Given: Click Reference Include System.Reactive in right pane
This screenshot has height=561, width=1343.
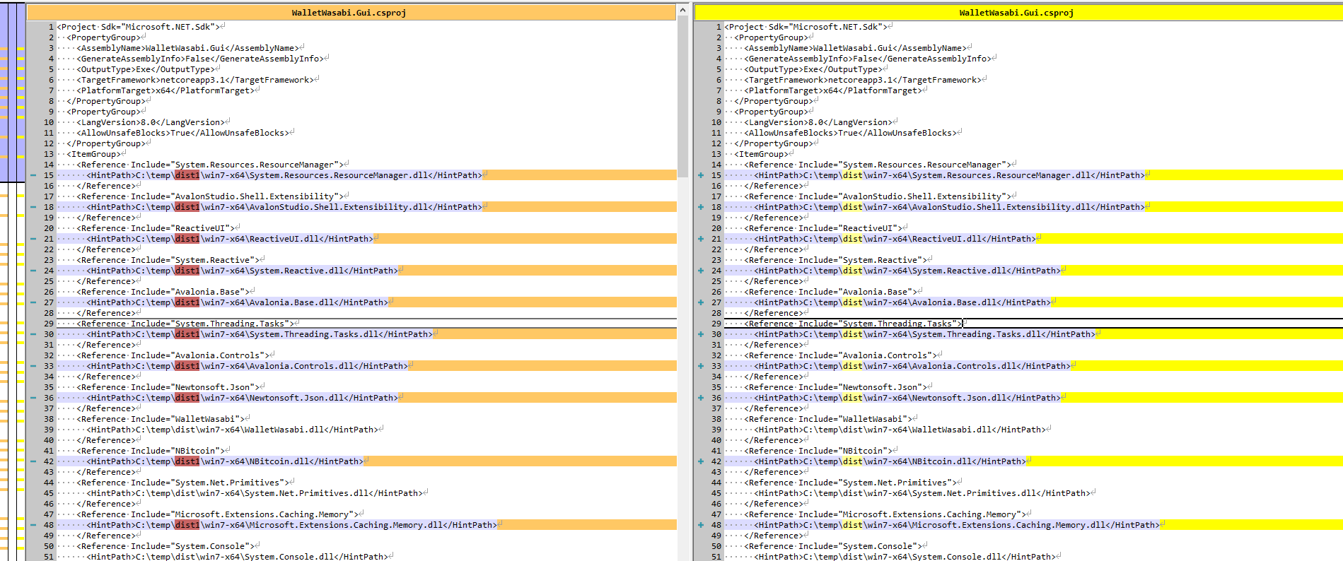Looking at the screenshot, I should 837,260.
